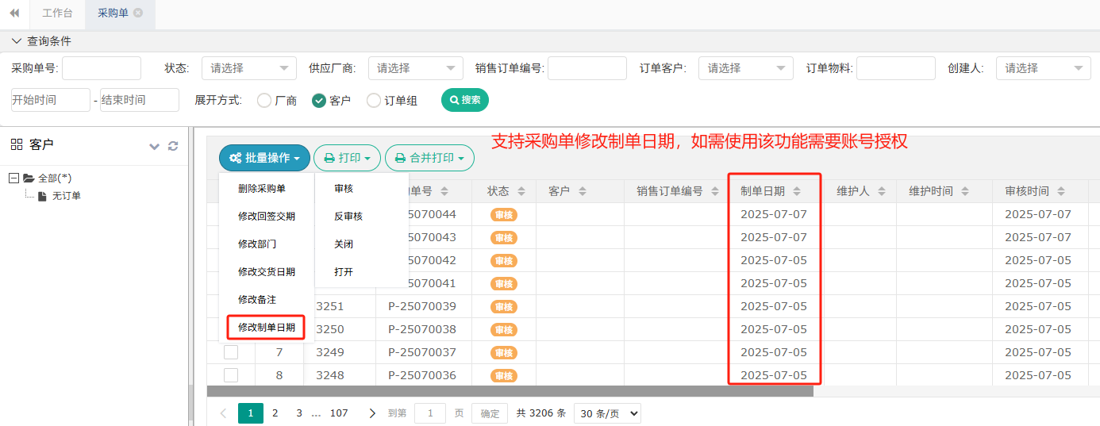The height and width of the screenshot is (426, 1100).
Task: Click the 采购单号 input field
Action: (x=101, y=68)
